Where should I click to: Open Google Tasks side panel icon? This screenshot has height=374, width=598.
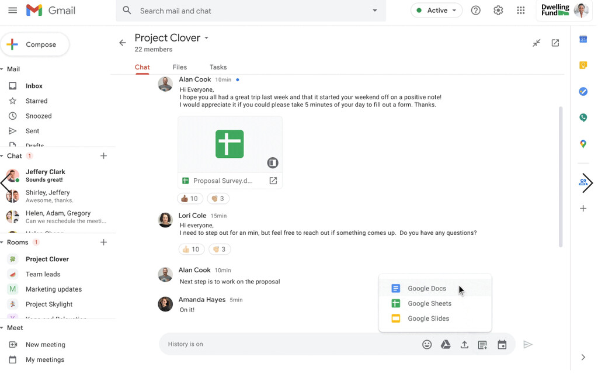[583, 92]
